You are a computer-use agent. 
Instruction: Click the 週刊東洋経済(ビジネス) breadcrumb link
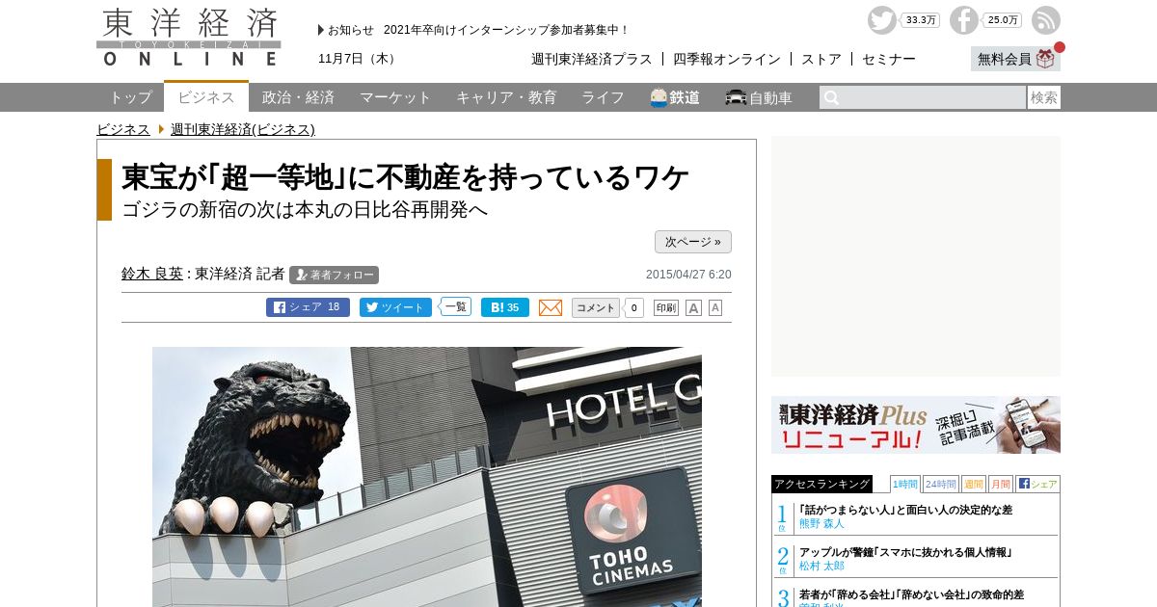coord(243,129)
